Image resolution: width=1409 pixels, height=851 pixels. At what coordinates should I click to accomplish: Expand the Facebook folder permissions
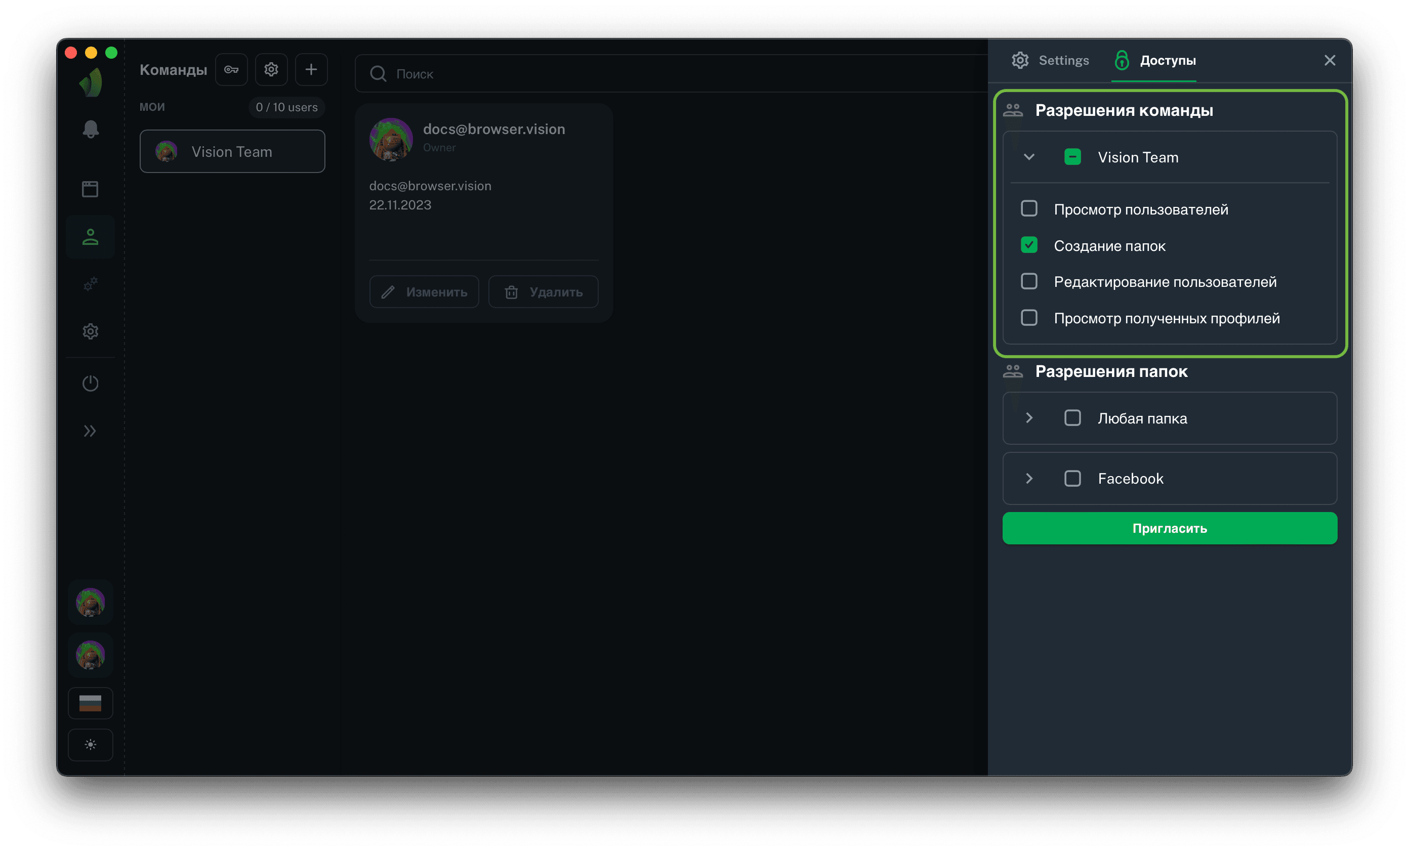[1029, 478]
